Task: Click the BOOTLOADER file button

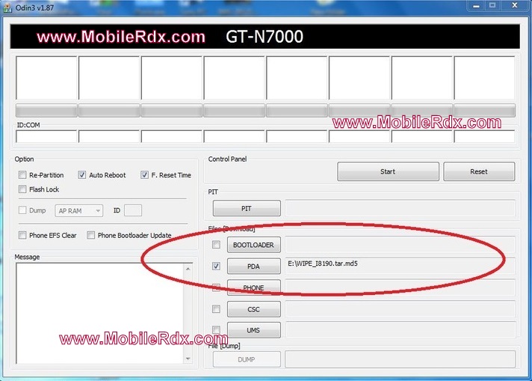Action: click(254, 245)
